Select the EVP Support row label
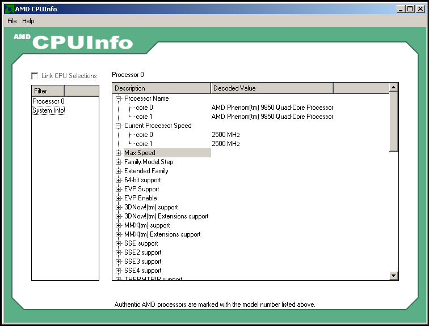Viewport: 429px width, 326px height. pos(142,189)
